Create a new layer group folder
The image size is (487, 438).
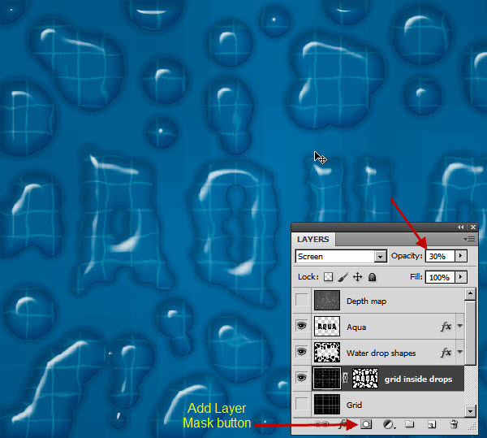pyautogui.click(x=411, y=424)
